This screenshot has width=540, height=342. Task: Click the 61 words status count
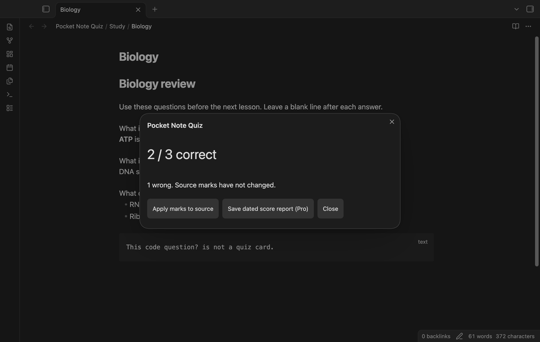tap(480, 336)
